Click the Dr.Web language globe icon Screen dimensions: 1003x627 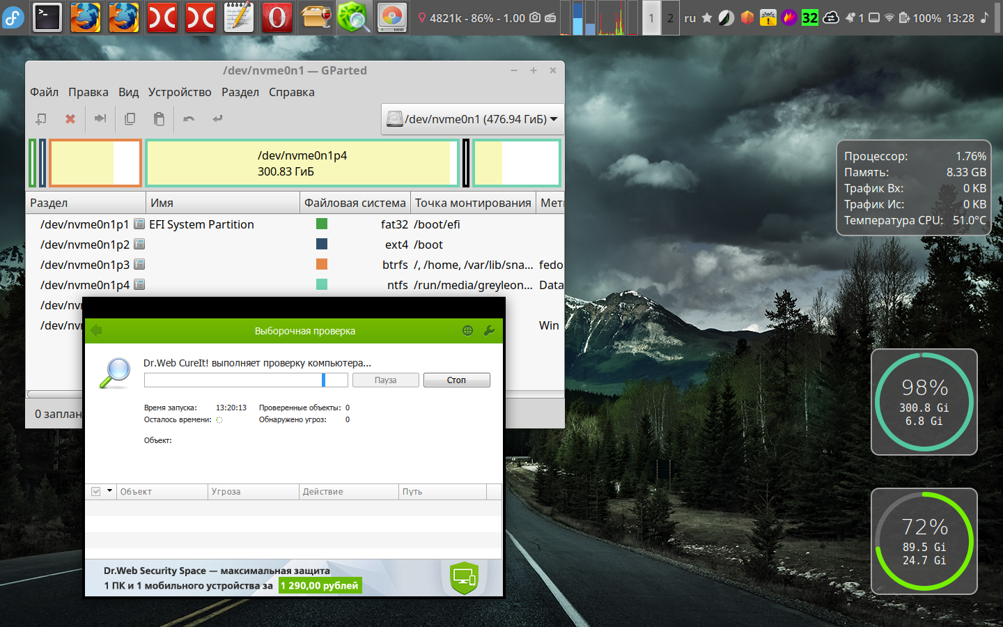pyautogui.click(x=468, y=331)
